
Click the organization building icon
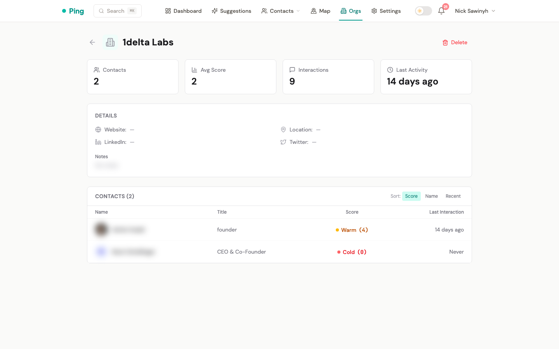[x=110, y=42]
